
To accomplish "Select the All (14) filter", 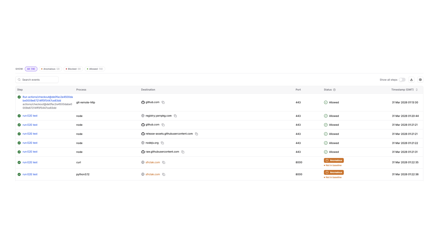I will pyautogui.click(x=31, y=69).
